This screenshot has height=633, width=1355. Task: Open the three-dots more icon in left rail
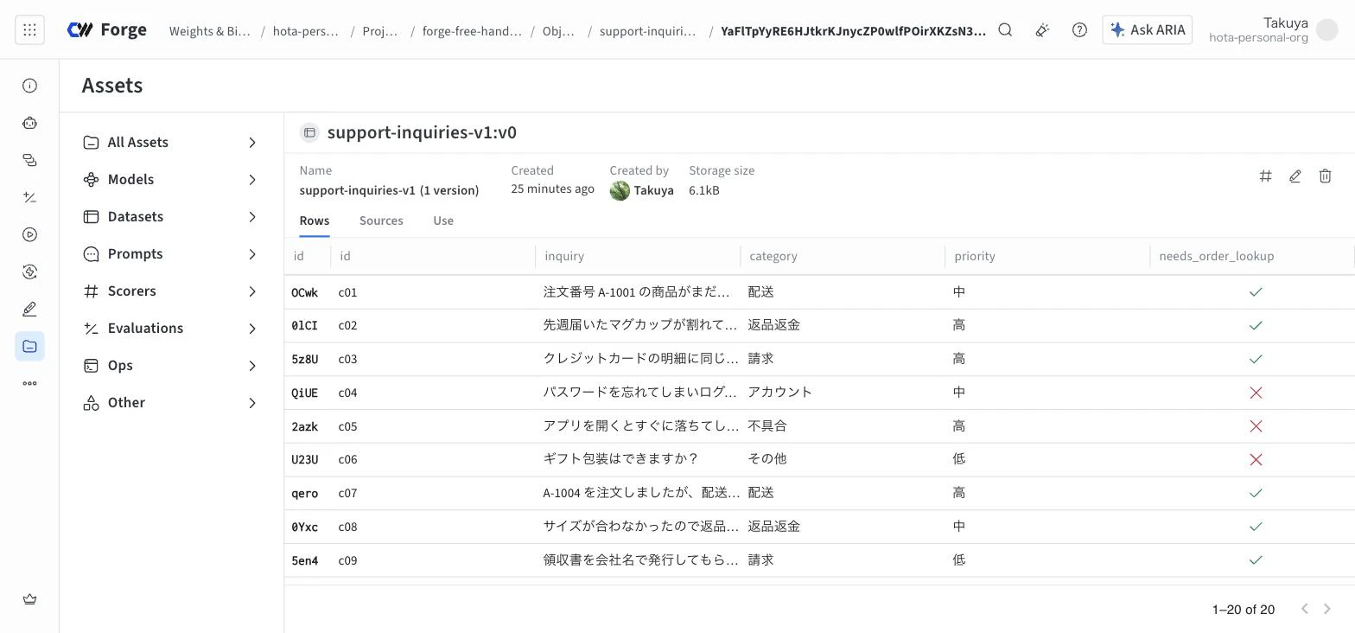29,383
